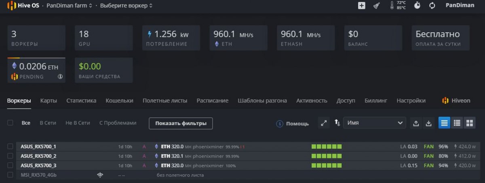Click the fan icon in MSI_RX570_4Gb row
Viewport: 485px width, 183px height.
(100, 175)
